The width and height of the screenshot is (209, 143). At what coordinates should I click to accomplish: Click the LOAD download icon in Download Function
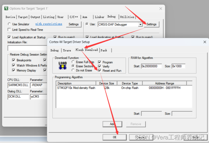[63, 66]
